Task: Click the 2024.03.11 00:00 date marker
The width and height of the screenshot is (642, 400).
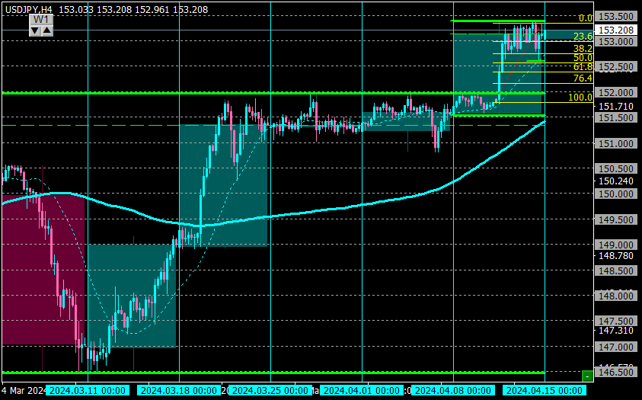Action: click(x=88, y=391)
